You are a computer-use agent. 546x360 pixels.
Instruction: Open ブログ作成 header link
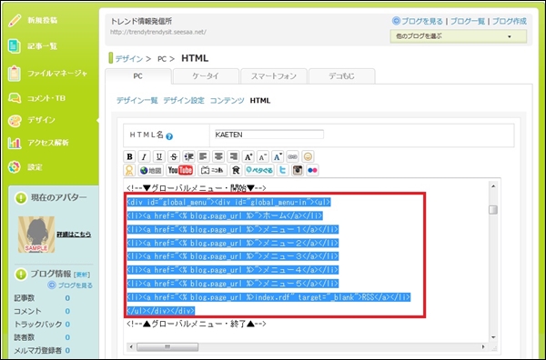coord(510,21)
